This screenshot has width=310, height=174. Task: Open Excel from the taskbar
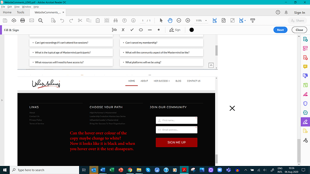point(112,170)
